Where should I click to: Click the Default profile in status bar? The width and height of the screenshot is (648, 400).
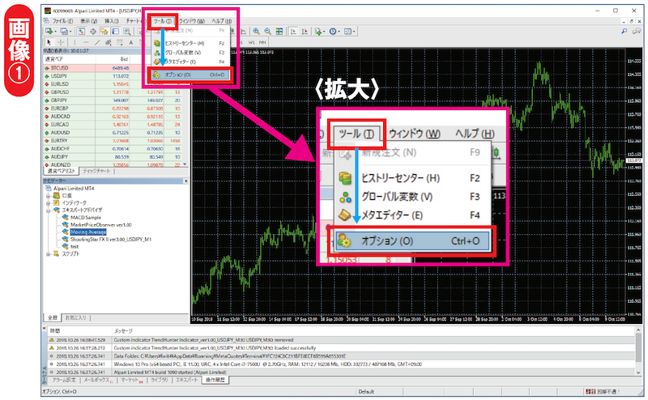(x=366, y=391)
